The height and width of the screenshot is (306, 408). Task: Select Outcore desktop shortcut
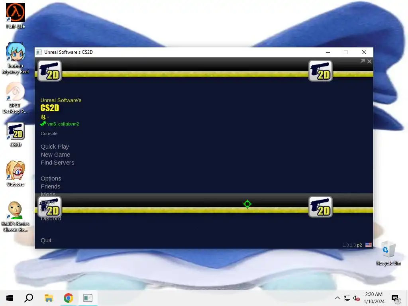click(x=16, y=174)
